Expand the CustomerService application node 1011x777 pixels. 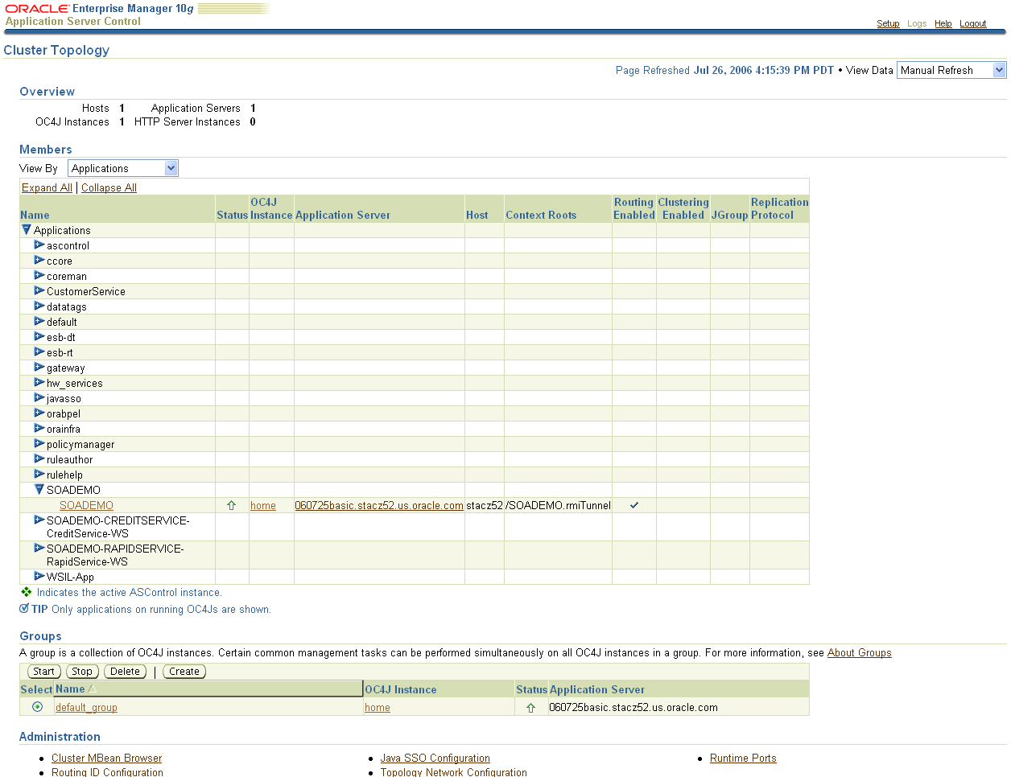pos(39,291)
